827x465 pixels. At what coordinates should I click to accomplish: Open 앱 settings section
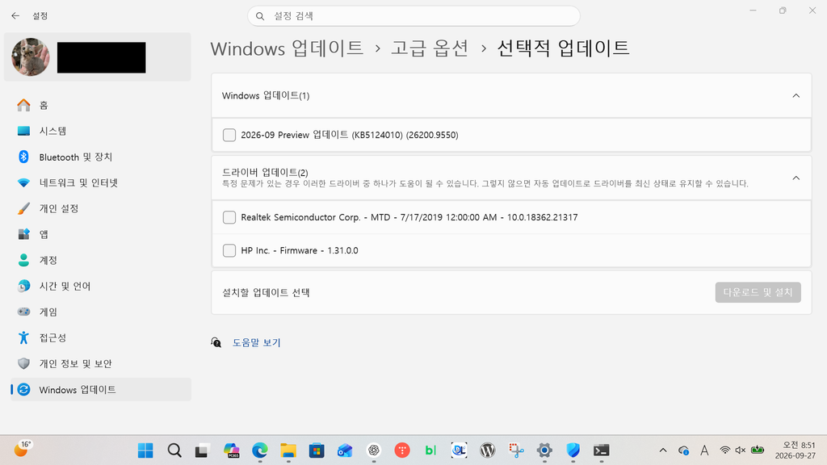point(100,234)
